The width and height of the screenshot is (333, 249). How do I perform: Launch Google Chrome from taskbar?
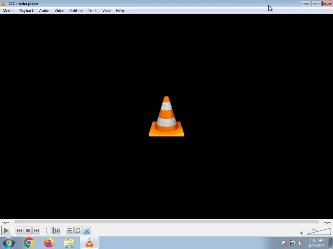[x=29, y=243]
